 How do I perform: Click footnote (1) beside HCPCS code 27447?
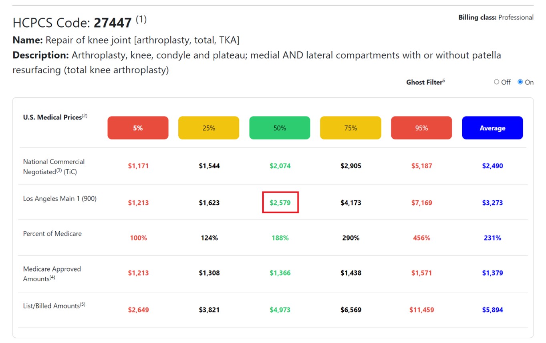tap(141, 19)
